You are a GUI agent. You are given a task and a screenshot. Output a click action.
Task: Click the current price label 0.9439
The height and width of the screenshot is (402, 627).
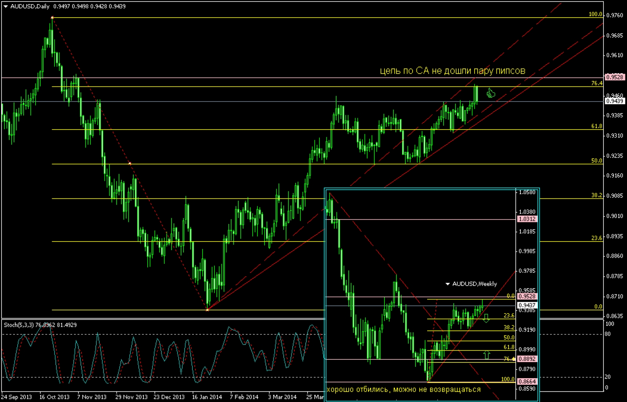(x=614, y=101)
